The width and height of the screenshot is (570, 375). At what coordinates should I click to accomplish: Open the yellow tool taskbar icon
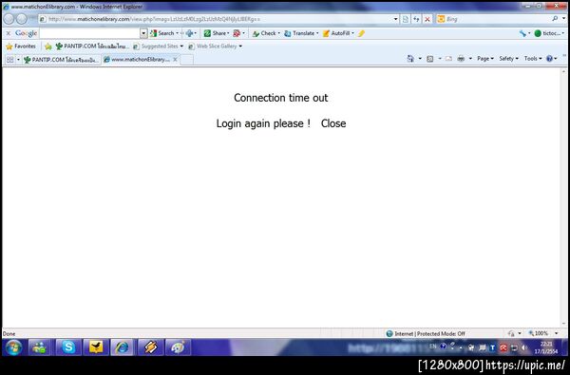pyautogui.click(x=150, y=347)
